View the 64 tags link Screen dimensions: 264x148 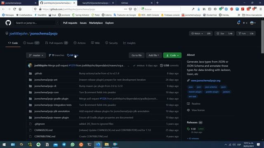tap(73, 55)
